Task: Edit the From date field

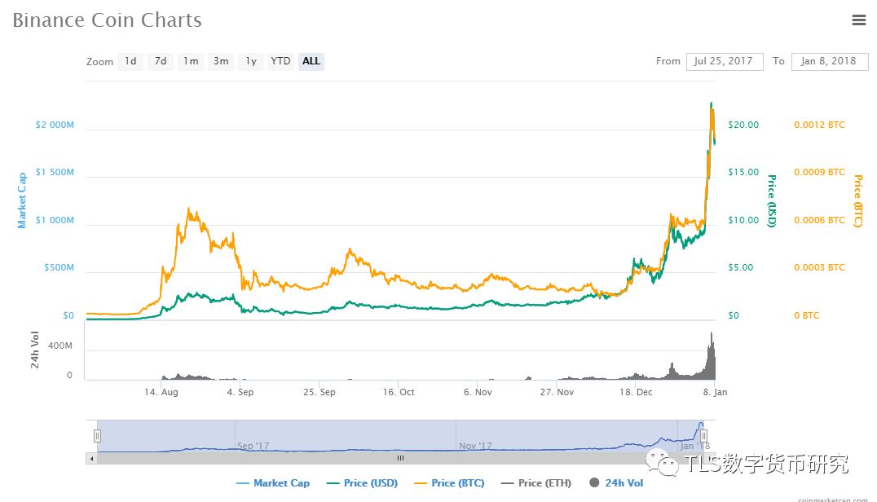Action: point(725,61)
